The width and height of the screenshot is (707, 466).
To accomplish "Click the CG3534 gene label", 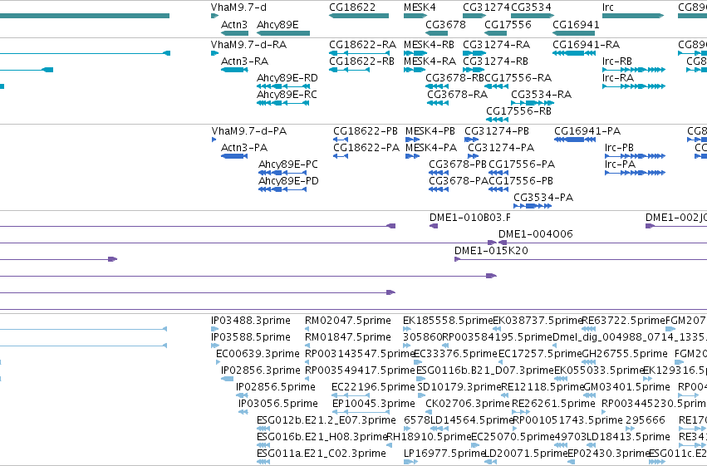I will pyautogui.click(x=531, y=7).
